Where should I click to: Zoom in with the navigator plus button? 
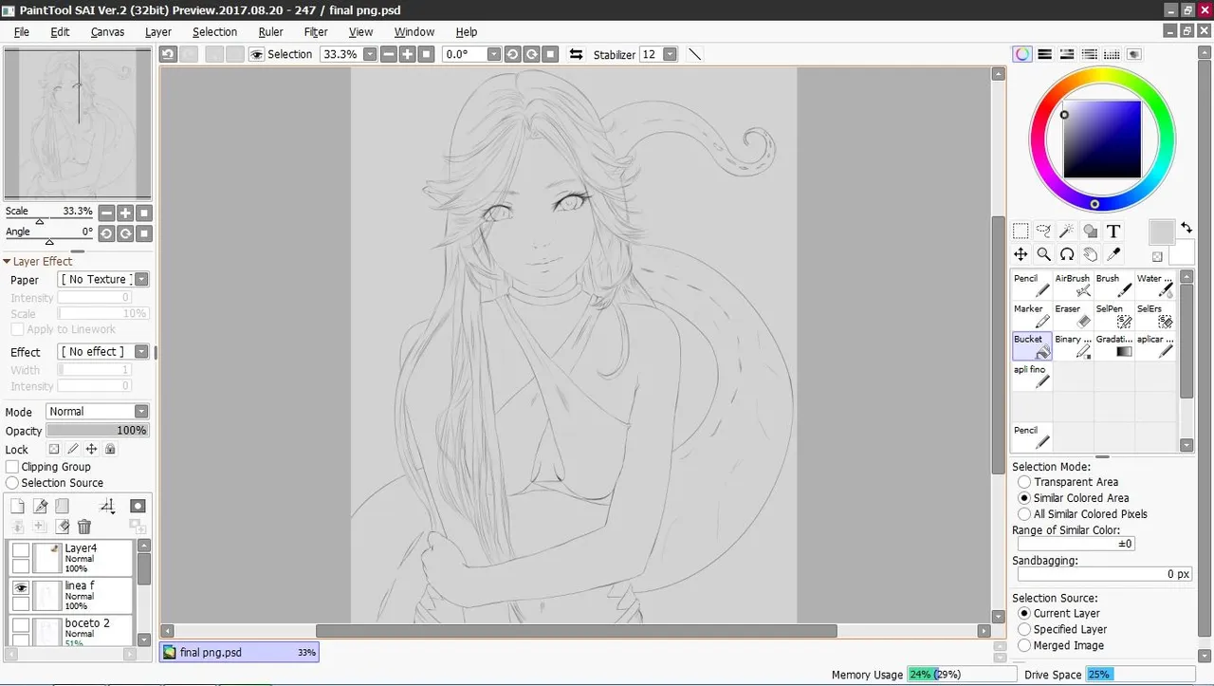(125, 213)
